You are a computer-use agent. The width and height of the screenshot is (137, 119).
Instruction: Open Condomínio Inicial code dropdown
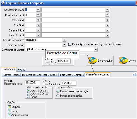38,10
